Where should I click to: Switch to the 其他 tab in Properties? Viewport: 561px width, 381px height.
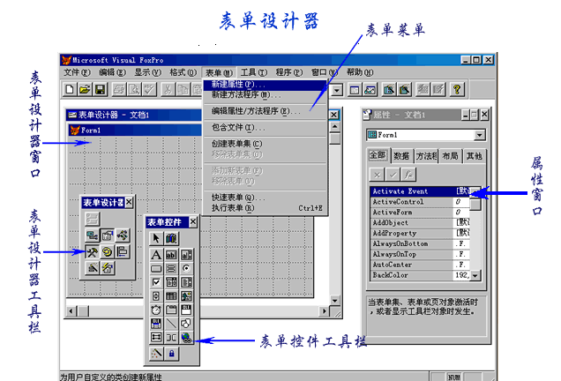[x=474, y=156]
